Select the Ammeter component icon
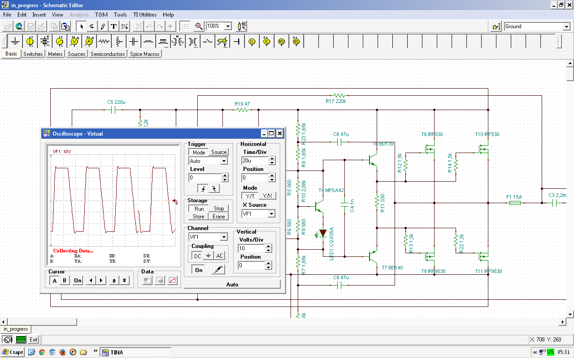 (89, 41)
